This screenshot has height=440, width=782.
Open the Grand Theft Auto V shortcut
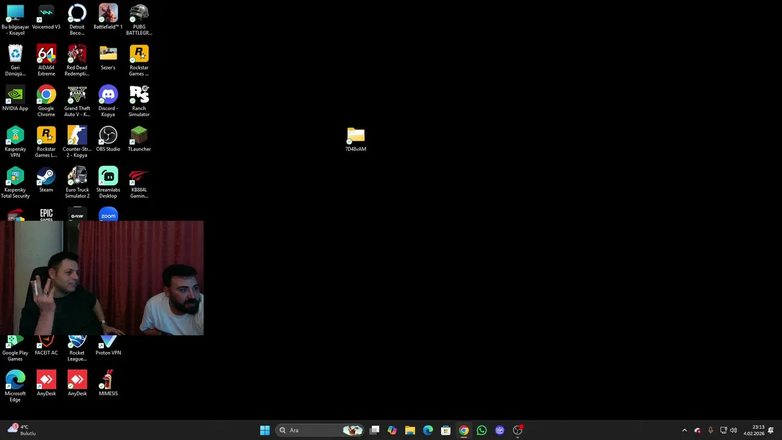click(x=77, y=101)
